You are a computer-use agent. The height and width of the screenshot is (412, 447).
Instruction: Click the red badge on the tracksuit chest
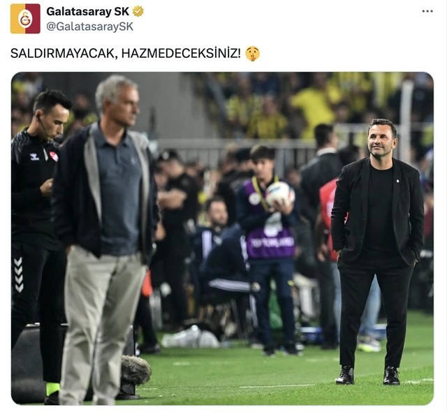pos(54,156)
